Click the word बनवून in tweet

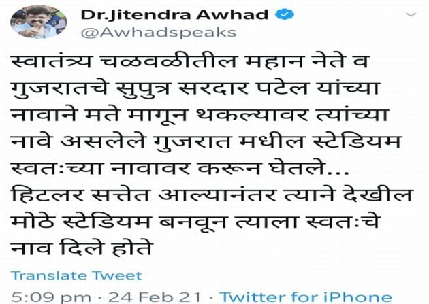coord(193,221)
